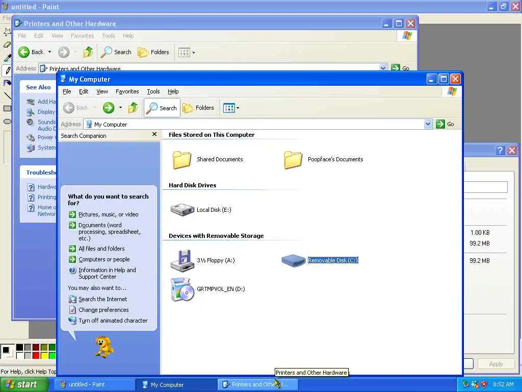Open the Edit menu in My Computer
The image size is (522, 392).
pyautogui.click(x=83, y=91)
